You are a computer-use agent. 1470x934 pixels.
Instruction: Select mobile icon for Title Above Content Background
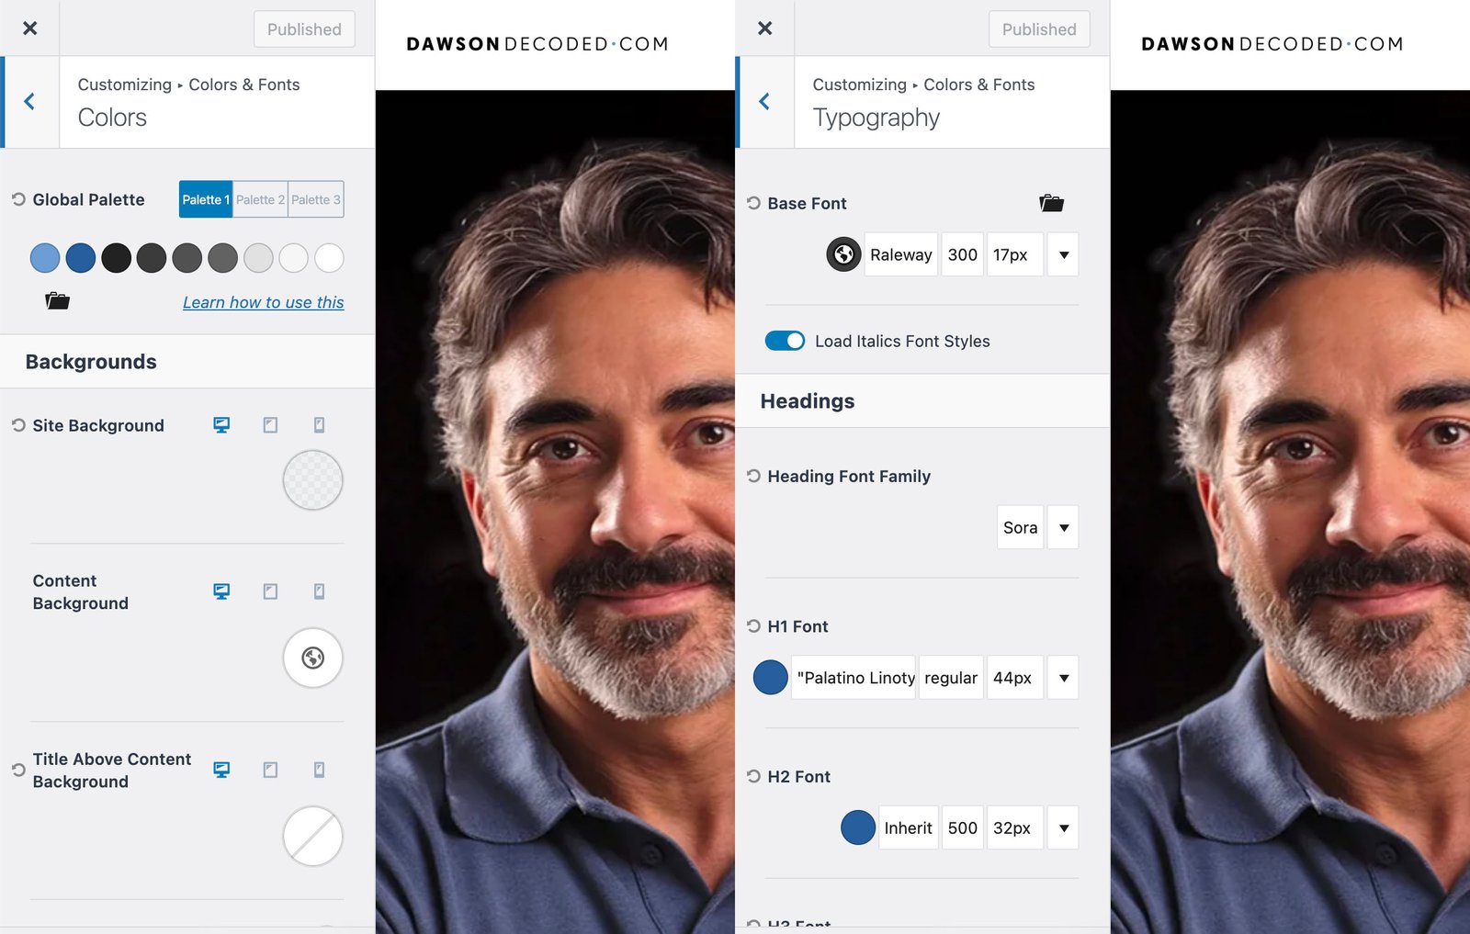pos(319,770)
